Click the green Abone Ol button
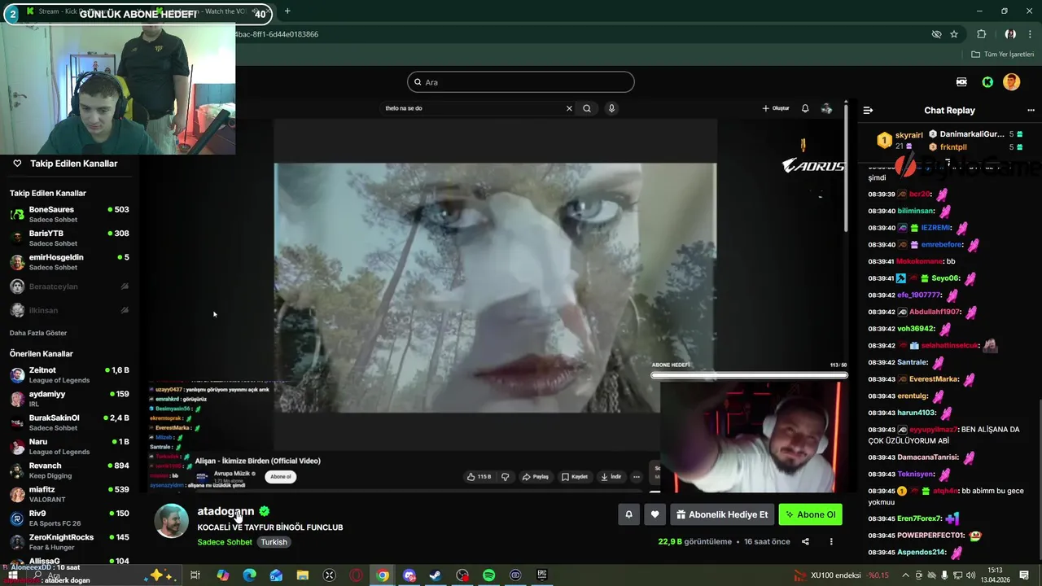This screenshot has height=586, width=1042. tap(810, 514)
